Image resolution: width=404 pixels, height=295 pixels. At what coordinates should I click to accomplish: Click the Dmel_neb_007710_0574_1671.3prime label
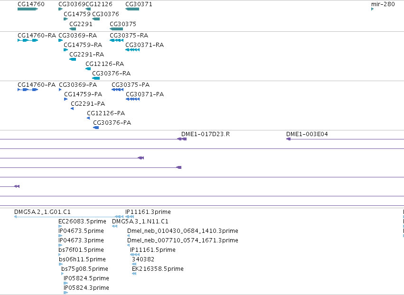[183, 240]
